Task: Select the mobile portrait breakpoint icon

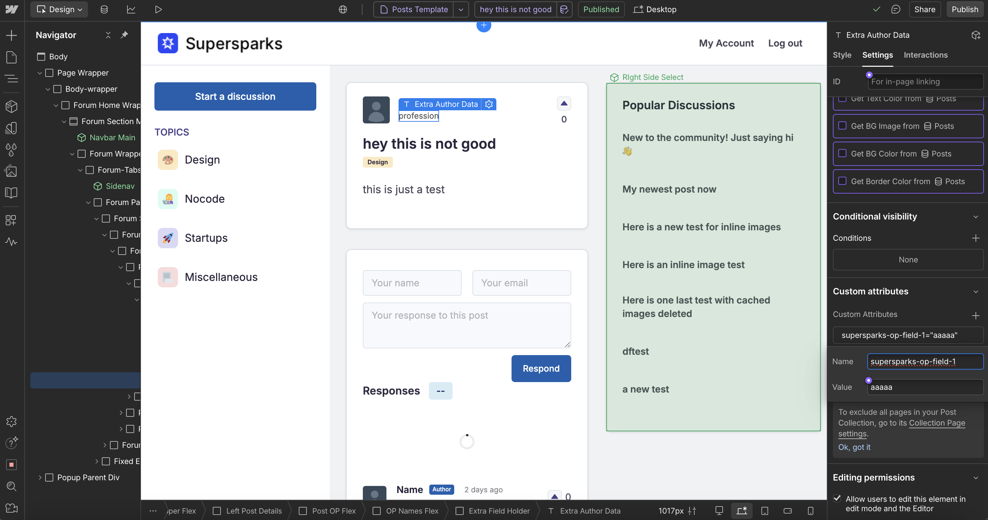Action: (x=810, y=511)
